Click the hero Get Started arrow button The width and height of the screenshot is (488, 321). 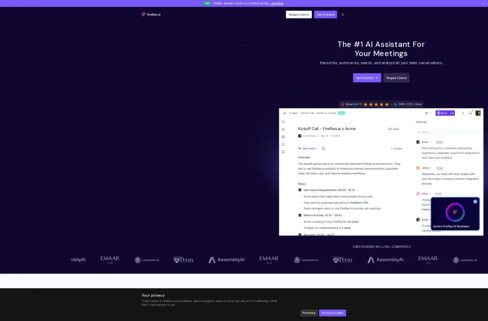367,78
